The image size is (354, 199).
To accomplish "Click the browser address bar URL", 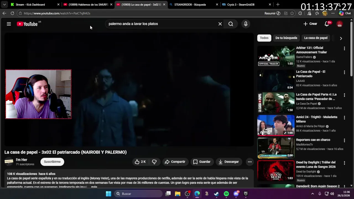I will 57,13.
